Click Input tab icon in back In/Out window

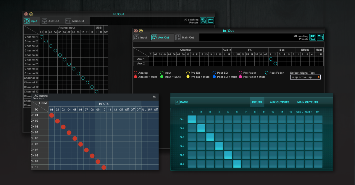tap(27, 21)
